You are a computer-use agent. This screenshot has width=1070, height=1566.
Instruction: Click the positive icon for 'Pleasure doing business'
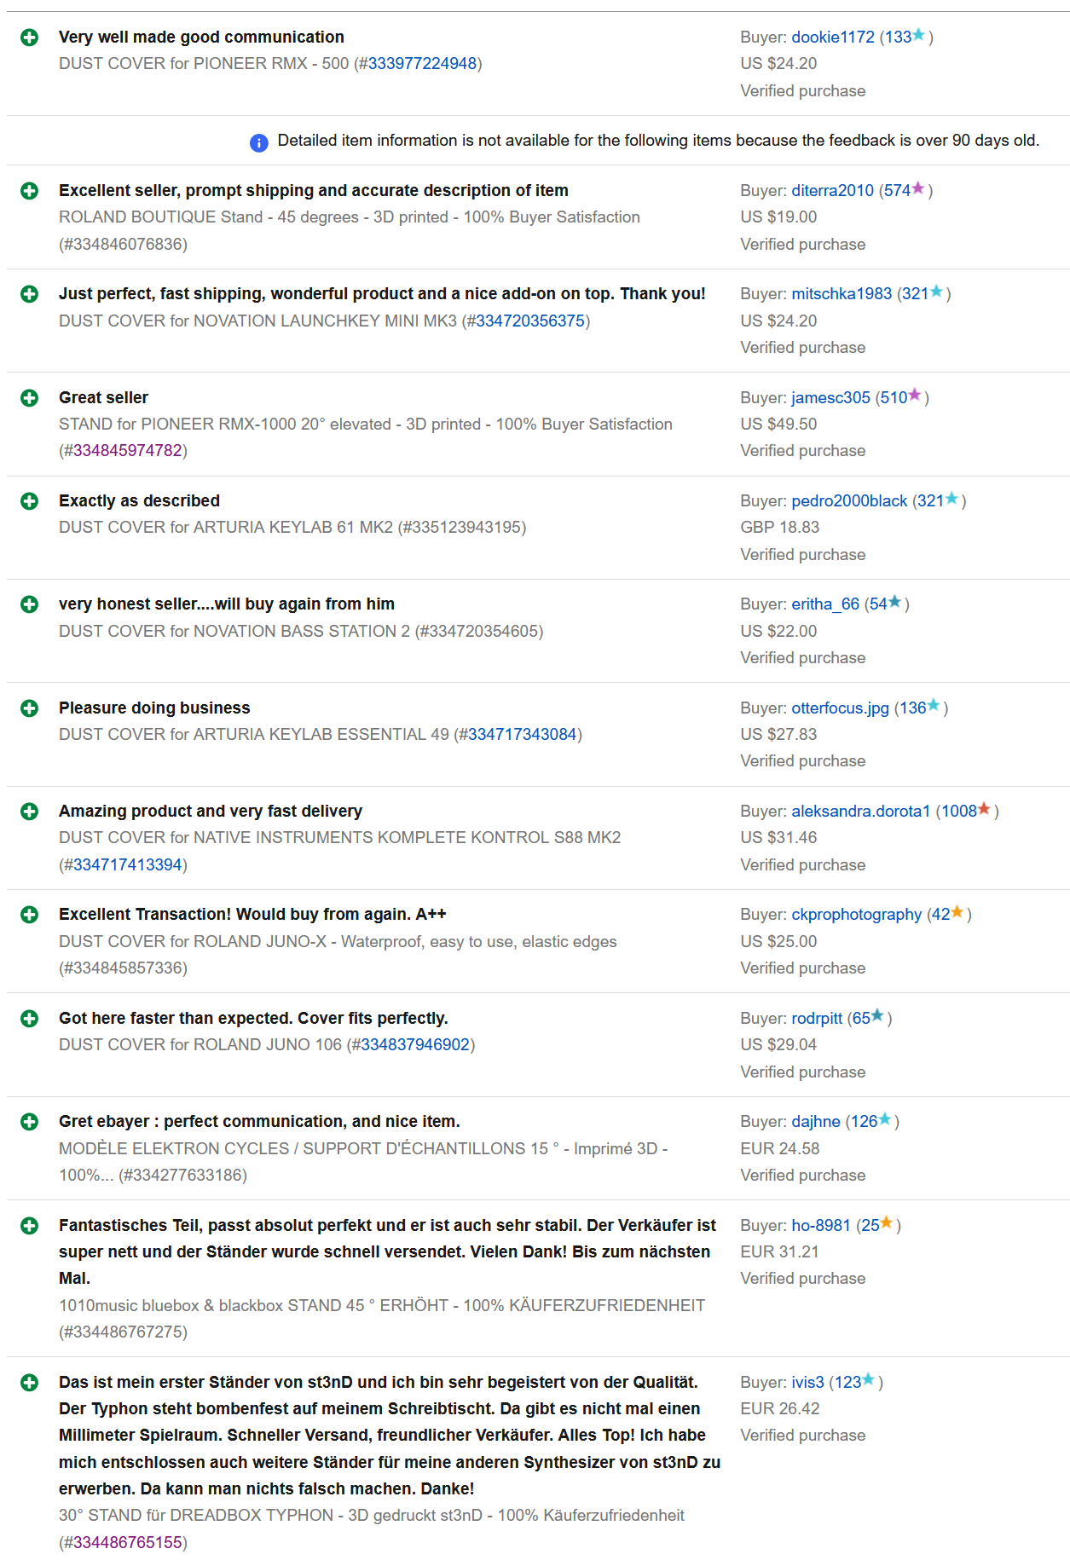30,708
